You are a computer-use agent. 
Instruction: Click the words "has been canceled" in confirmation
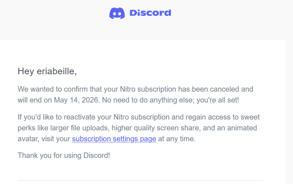[206, 89]
